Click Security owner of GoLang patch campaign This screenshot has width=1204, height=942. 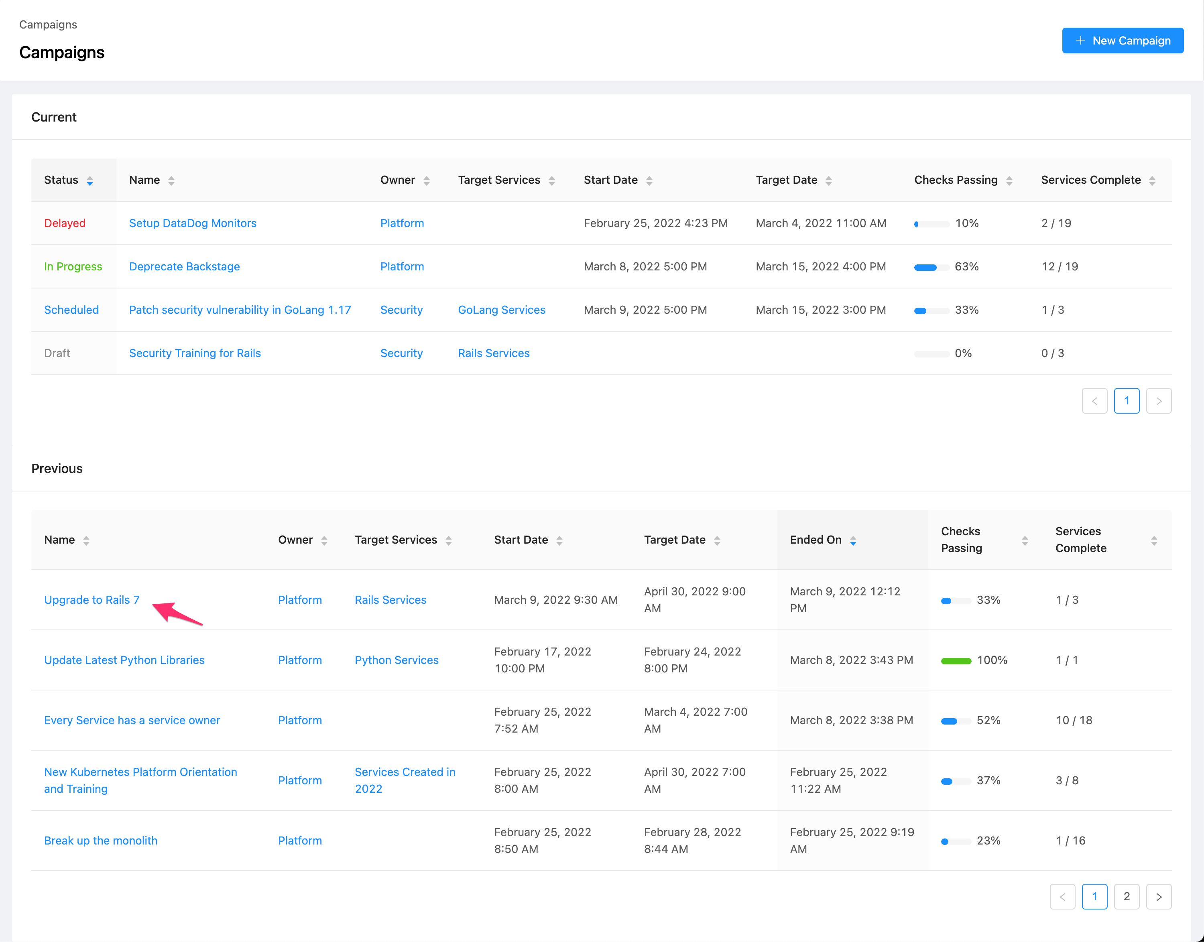coord(401,310)
